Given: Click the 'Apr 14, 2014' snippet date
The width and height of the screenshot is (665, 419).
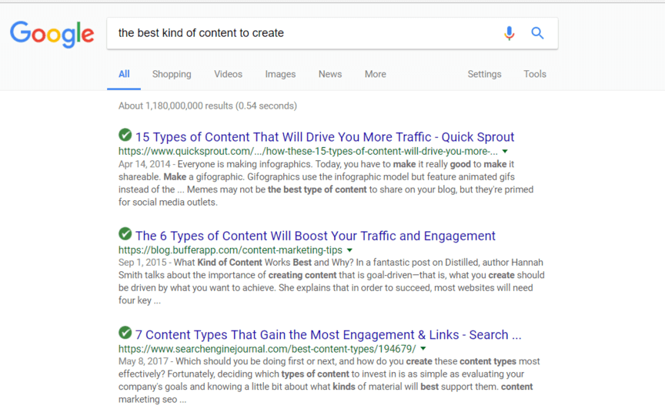Looking at the screenshot, I should click(x=144, y=164).
